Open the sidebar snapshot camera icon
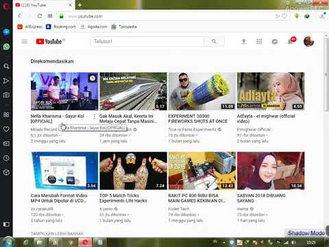329x247 pixels. pyautogui.click(x=6, y=95)
